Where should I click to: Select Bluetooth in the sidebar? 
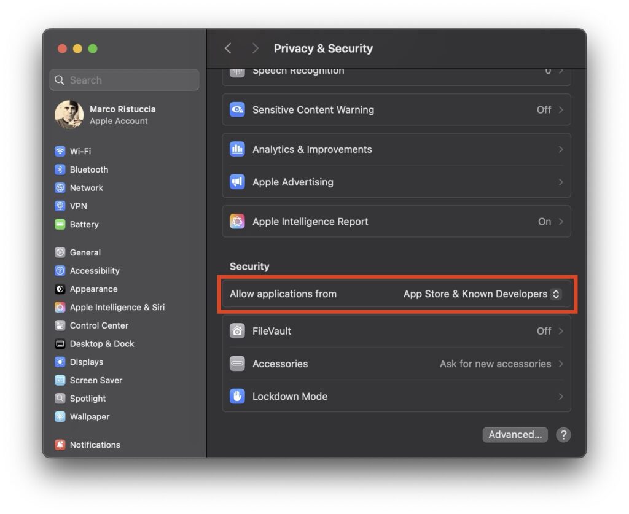tap(89, 169)
